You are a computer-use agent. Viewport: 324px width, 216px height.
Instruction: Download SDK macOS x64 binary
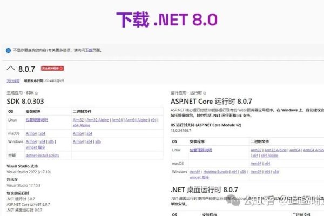pyautogui.click(x=89, y=133)
